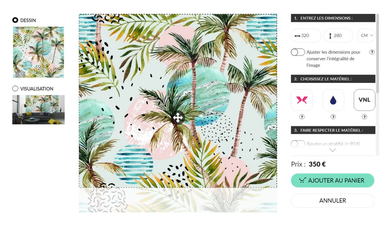The width and height of the screenshot is (389, 232).
Task: Select the Dessin radio button
Action: [x=15, y=20]
